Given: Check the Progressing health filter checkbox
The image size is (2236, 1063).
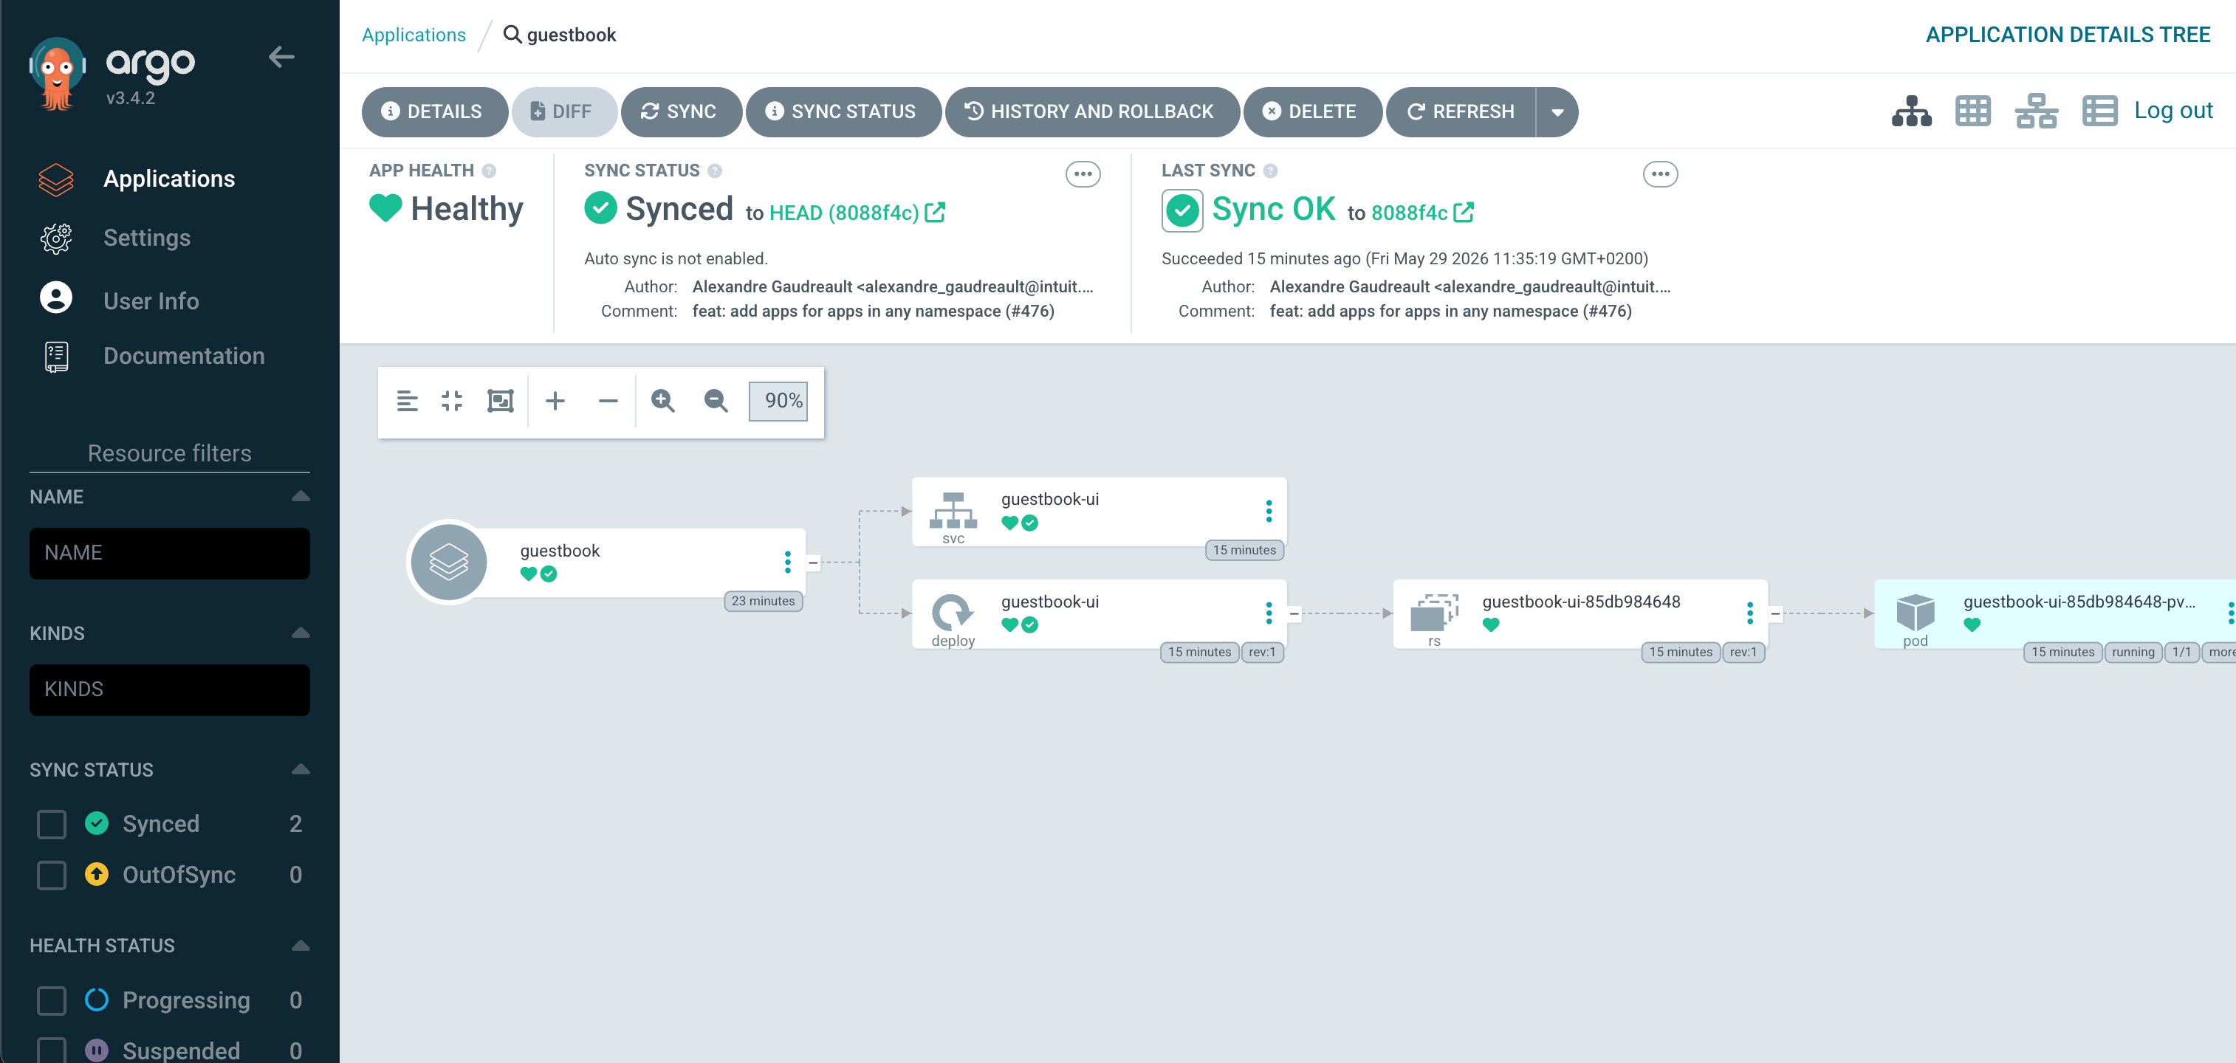Looking at the screenshot, I should coord(52,1000).
